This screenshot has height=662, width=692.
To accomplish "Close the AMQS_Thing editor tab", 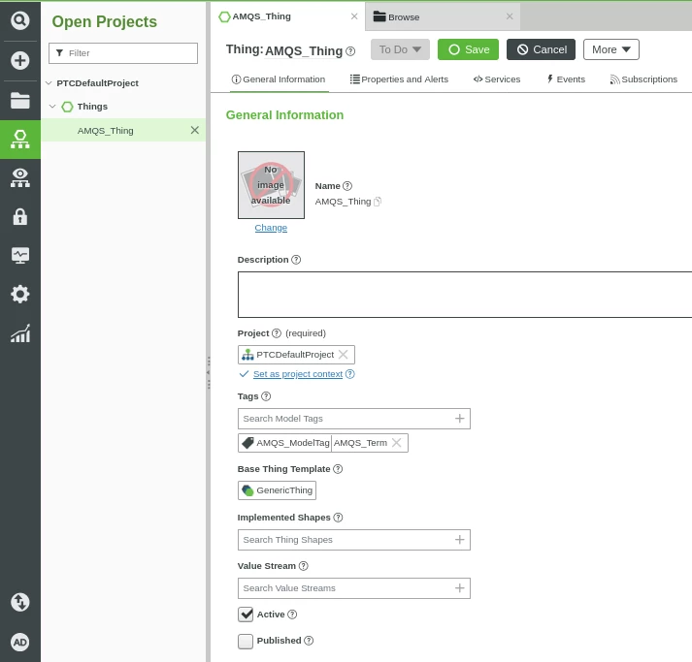I will click(x=354, y=16).
